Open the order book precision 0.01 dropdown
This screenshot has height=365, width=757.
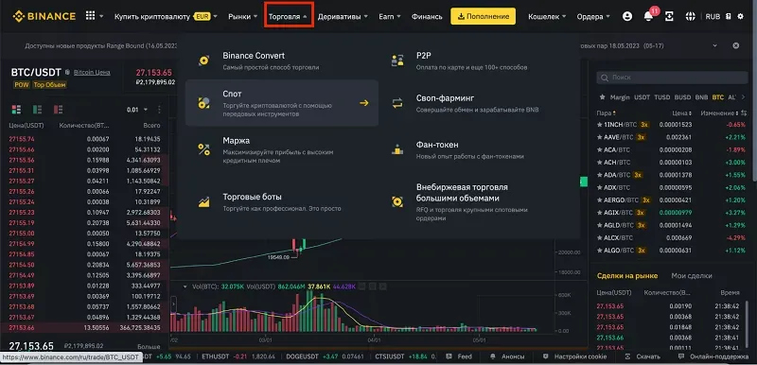tap(137, 110)
